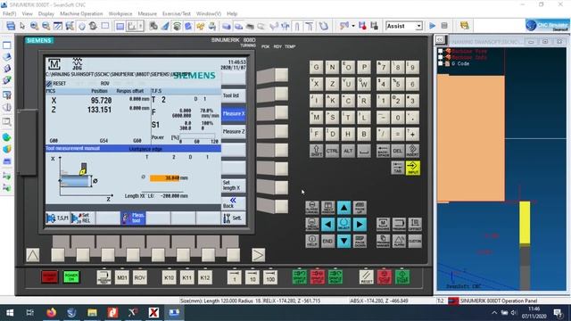Click the PAGE DOWN panel key
Viewport: 571px width, 321px height.
[x=360, y=241]
